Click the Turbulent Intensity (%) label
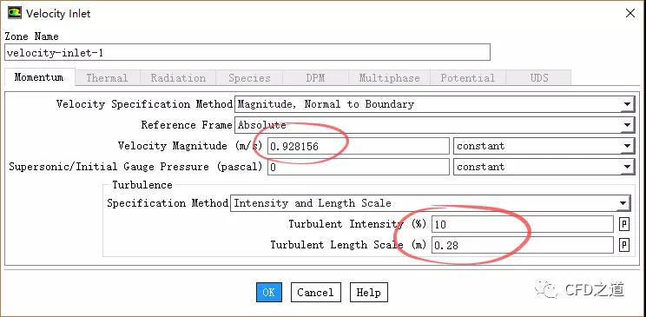 [357, 224]
